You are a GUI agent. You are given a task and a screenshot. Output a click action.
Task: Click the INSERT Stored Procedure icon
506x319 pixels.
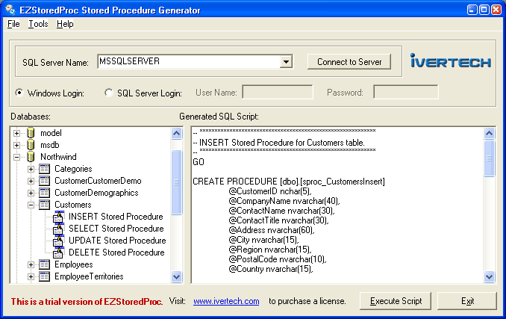pyautogui.click(x=59, y=217)
